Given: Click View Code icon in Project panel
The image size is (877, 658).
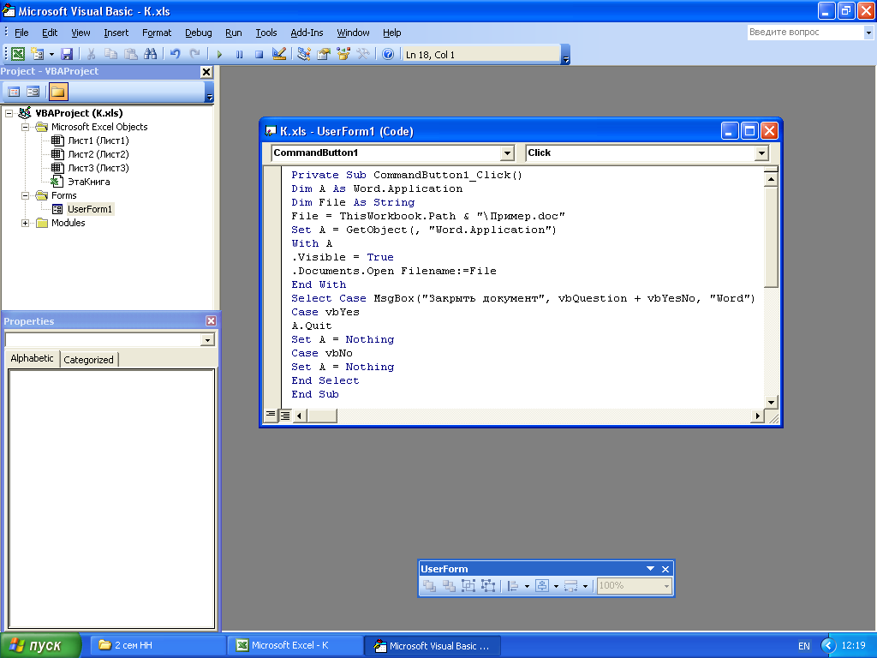Looking at the screenshot, I should [x=14, y=91].
